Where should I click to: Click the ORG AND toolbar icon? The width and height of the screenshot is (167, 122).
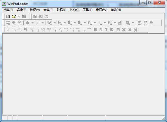coord(47,16)
